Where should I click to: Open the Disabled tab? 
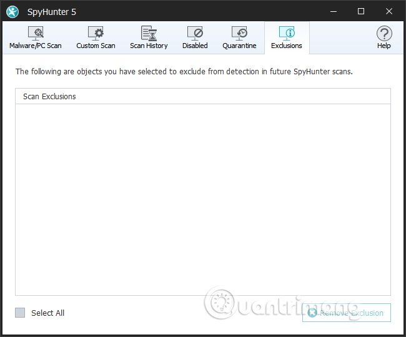[195, 38]
